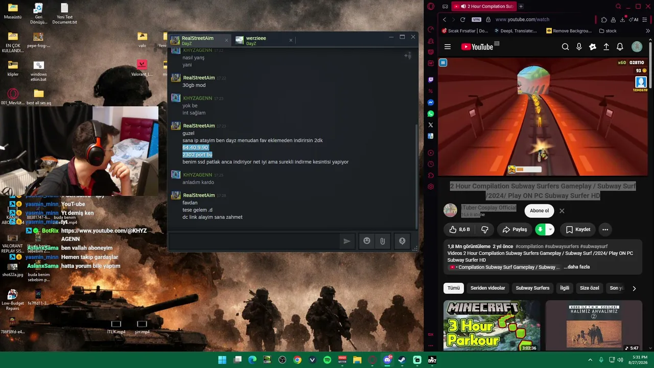Screen dimensions: 654x368
Task: Open Twitch in Opera sidebar
Action: pyautogui.click(x=431, y=80)
